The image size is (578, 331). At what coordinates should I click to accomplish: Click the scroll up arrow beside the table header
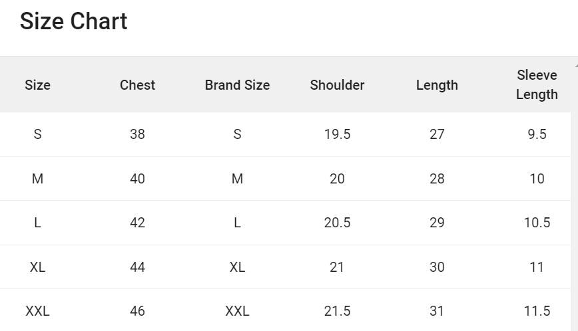[575, 65]
